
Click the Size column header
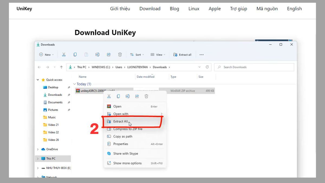(x=201, y=77)
